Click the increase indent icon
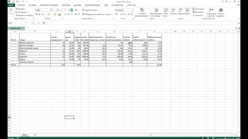Screen dimensions: 248x139 pyautogui.click(x=79, y=14)
